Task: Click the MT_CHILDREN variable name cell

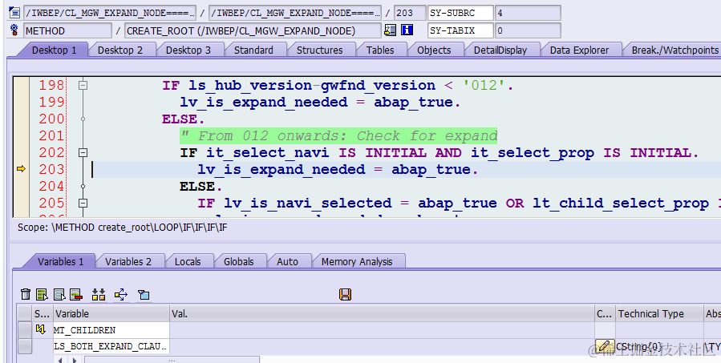Action: point(111,330)
